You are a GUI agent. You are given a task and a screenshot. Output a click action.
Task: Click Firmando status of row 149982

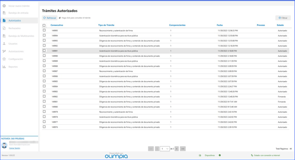tap(282, 97)
